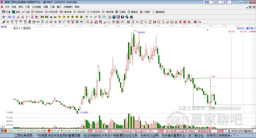256x138 pixels.
Task: Click the calendar icon in toolbar
Action: (109, 17)
